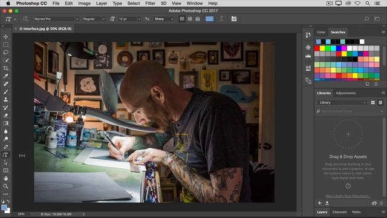The width and height of the screenshot is (387, 218).
Task: Open the Libraries help question icon
Action: (x=348, y=186)
